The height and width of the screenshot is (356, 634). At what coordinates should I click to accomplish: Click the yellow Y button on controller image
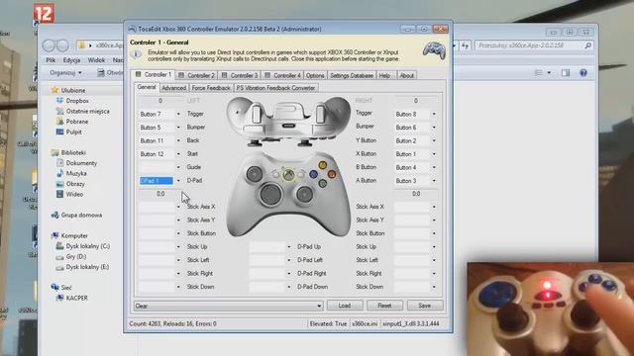pyautogui.click(x=322, y=165)
